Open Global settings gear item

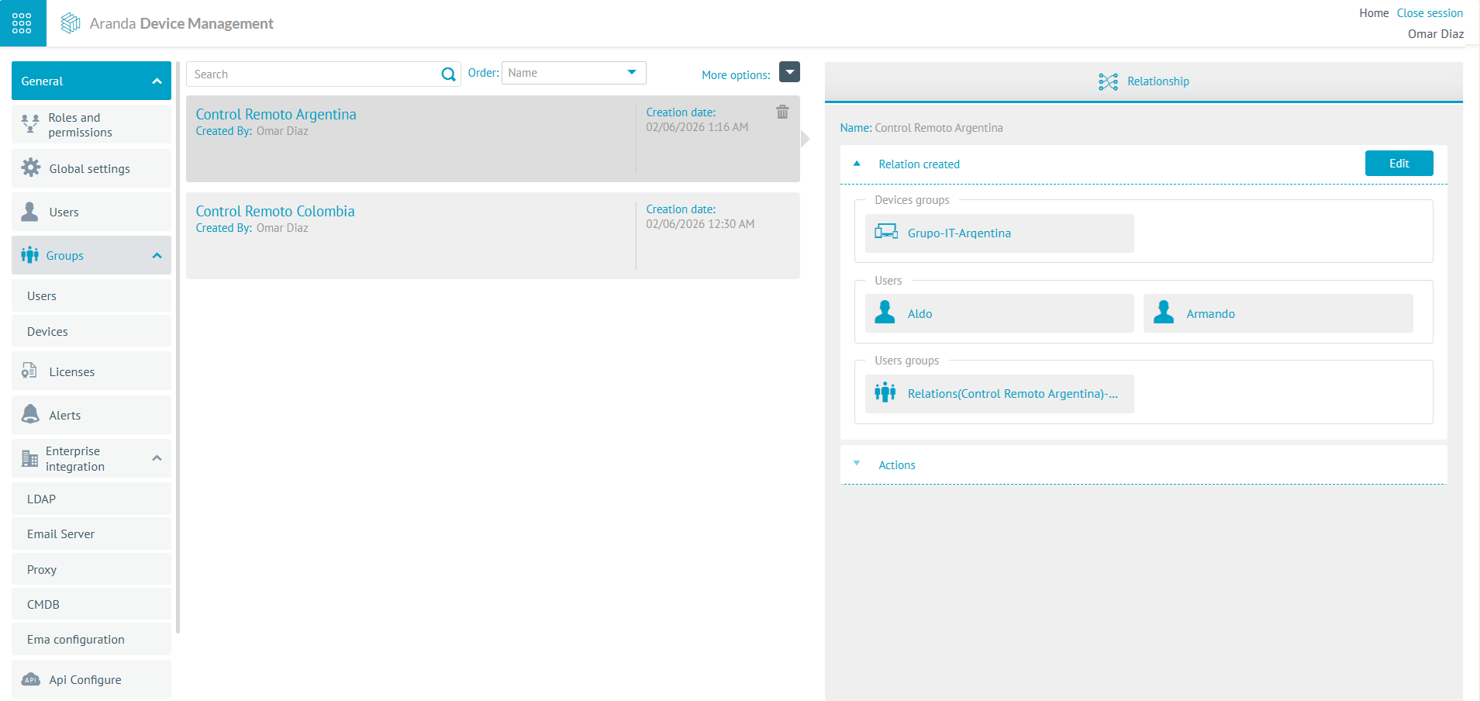[90, 169]
